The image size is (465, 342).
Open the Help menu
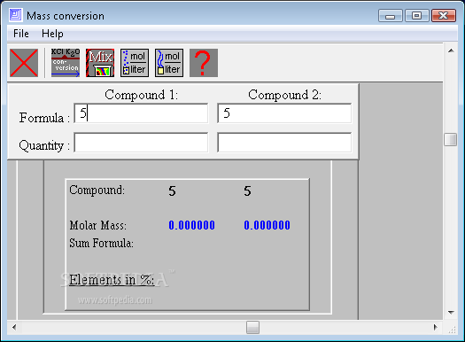point(52,34)
